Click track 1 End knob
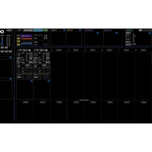Viewport: 152px width, 152px height. [22, 70]
